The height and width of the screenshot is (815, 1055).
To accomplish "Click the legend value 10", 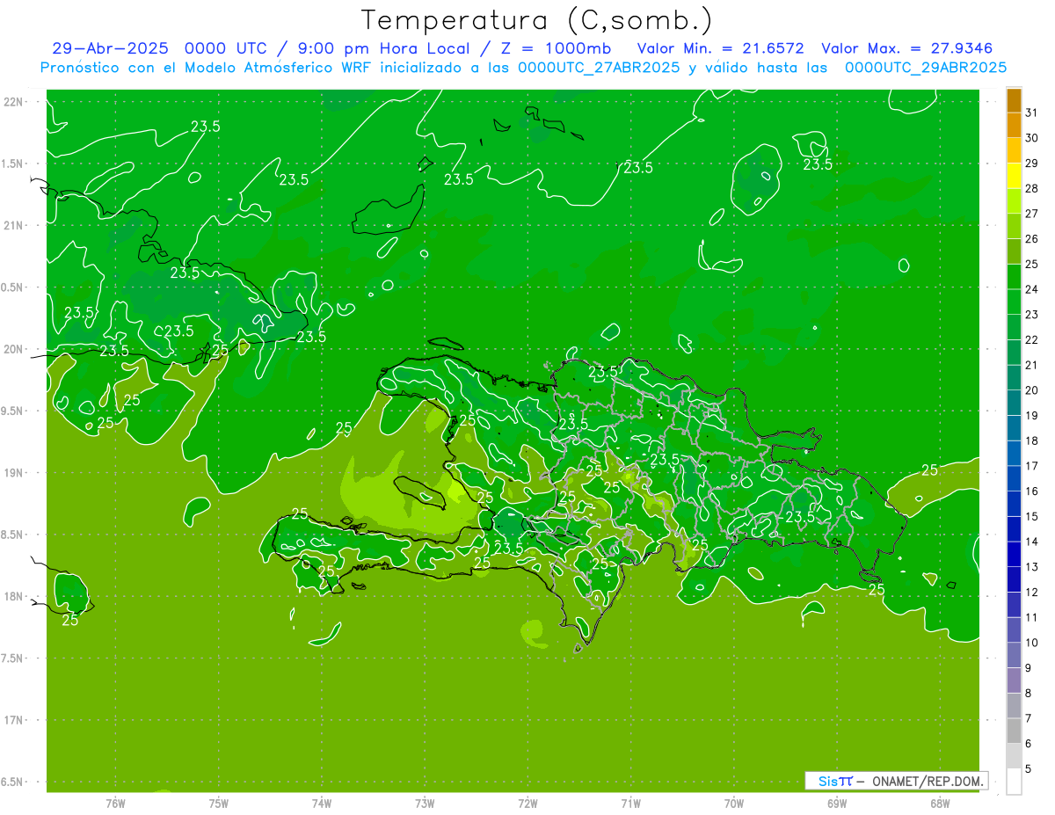I will 1032,643.
